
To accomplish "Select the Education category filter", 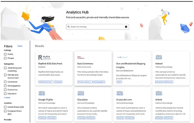I will tap(5, 94).
